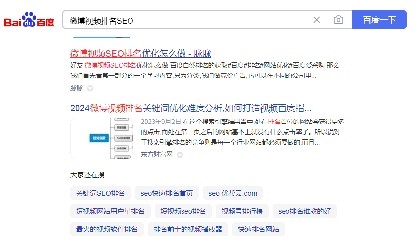The width and height of the screenshot is (416, 246).
Task: Click the Baidu logo
Action: tap(29, 20)
